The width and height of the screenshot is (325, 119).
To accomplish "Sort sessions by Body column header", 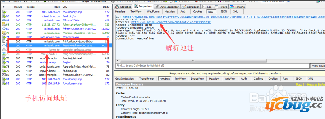I will click(106, 7).
